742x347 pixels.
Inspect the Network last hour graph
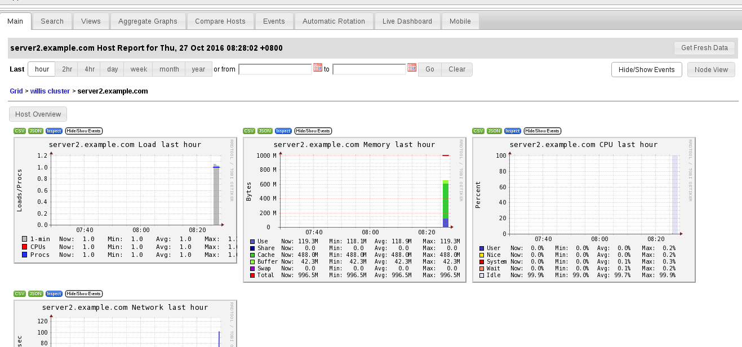(x=54, y=293)
